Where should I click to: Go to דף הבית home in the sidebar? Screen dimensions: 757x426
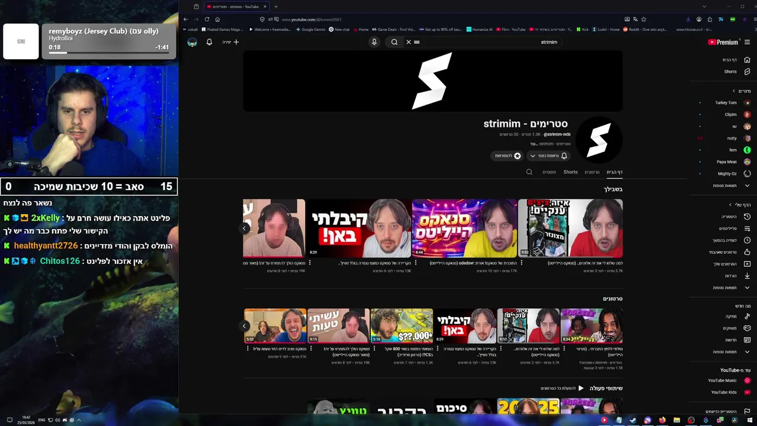[736, 60]
